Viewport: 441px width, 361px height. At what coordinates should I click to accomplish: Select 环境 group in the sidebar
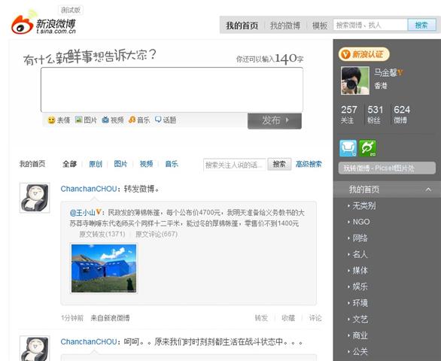pyautogui.click(x=360, y=303)
